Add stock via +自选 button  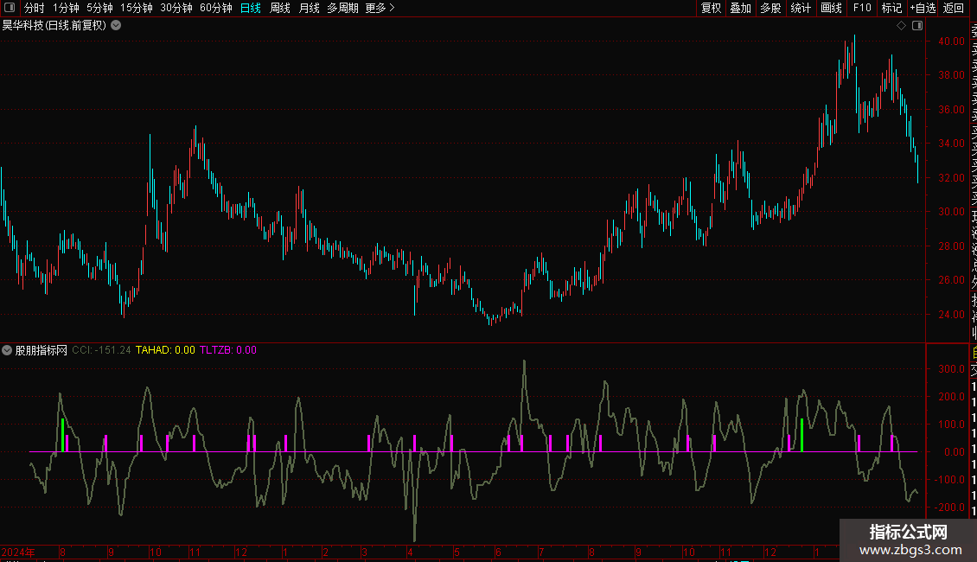[923, 8]
